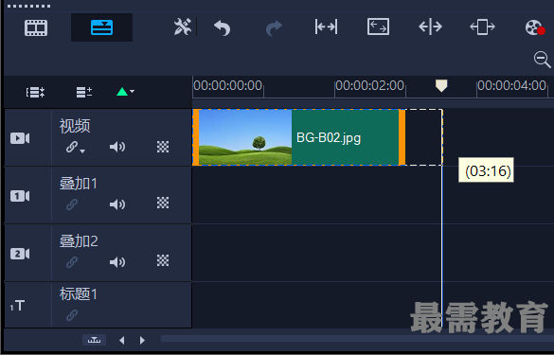Click the 标题1 track label
This screenshot has width=554, height=355.
[x=79, y=293]
